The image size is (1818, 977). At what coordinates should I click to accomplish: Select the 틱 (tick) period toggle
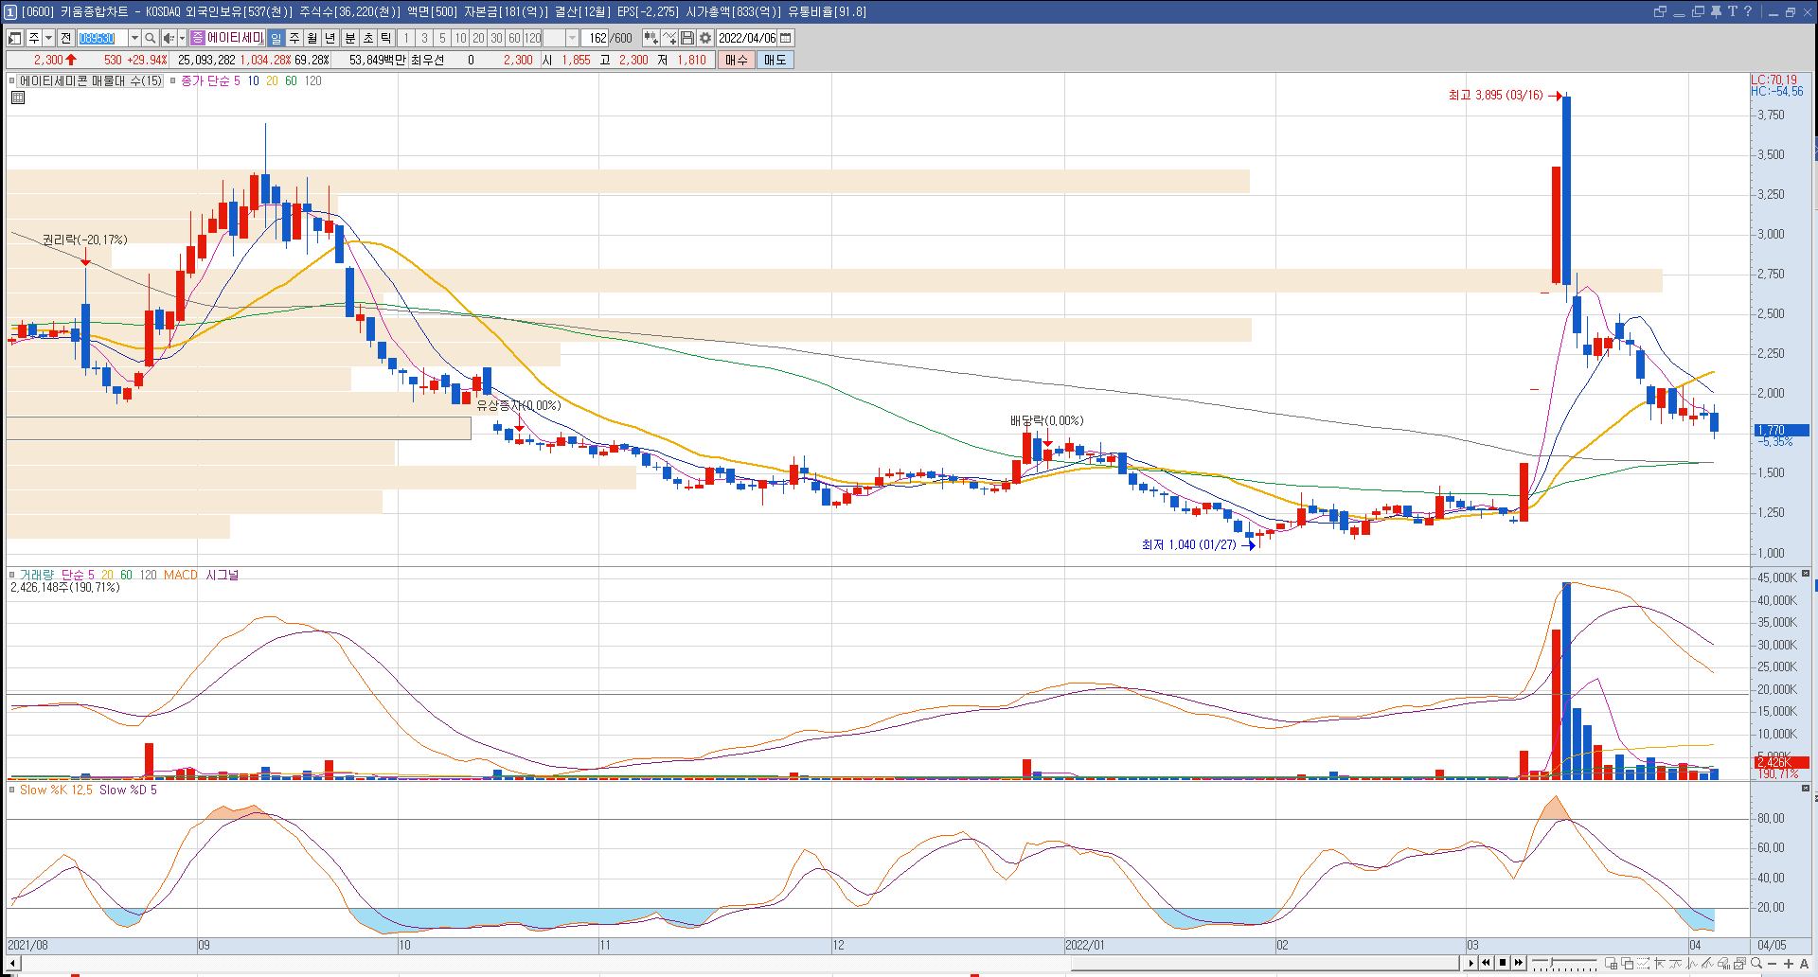pos(386,38)
